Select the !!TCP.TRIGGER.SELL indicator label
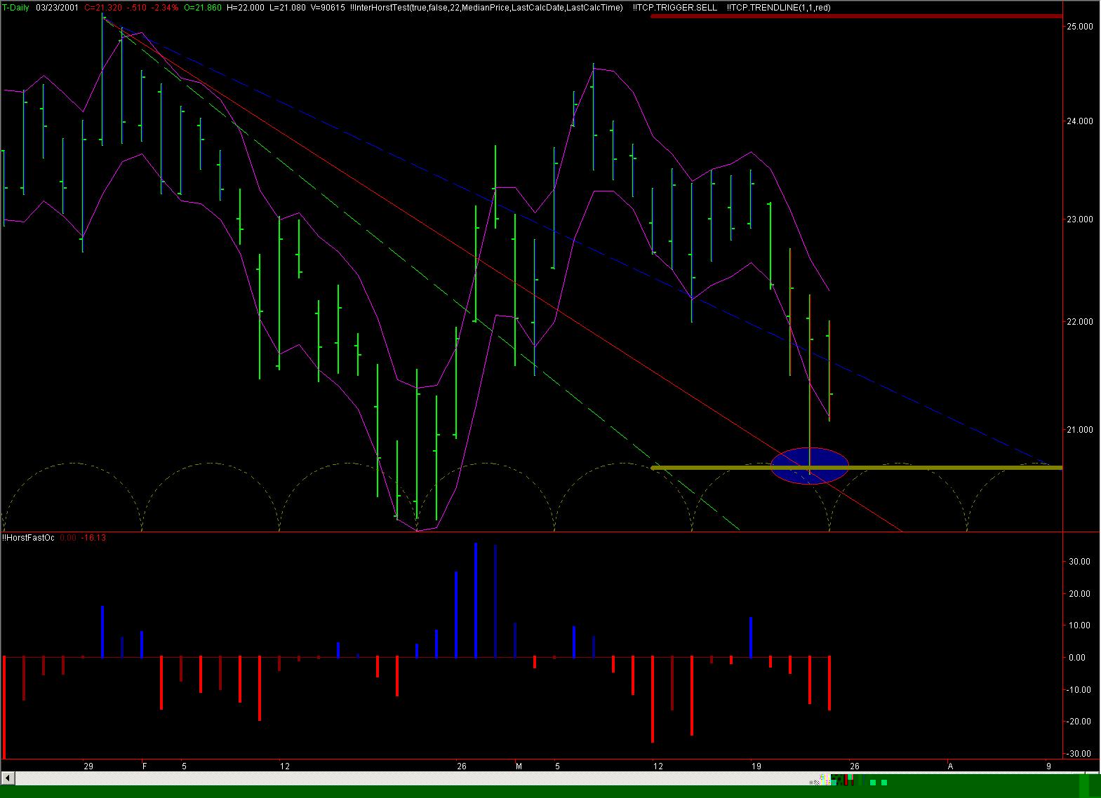This screenshot has width=1101, height=798. pyautogui.click(x=675, y=7)
